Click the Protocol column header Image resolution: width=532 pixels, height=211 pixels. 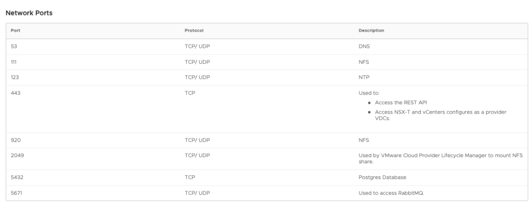pyautogui.click(x=193, y=31)
